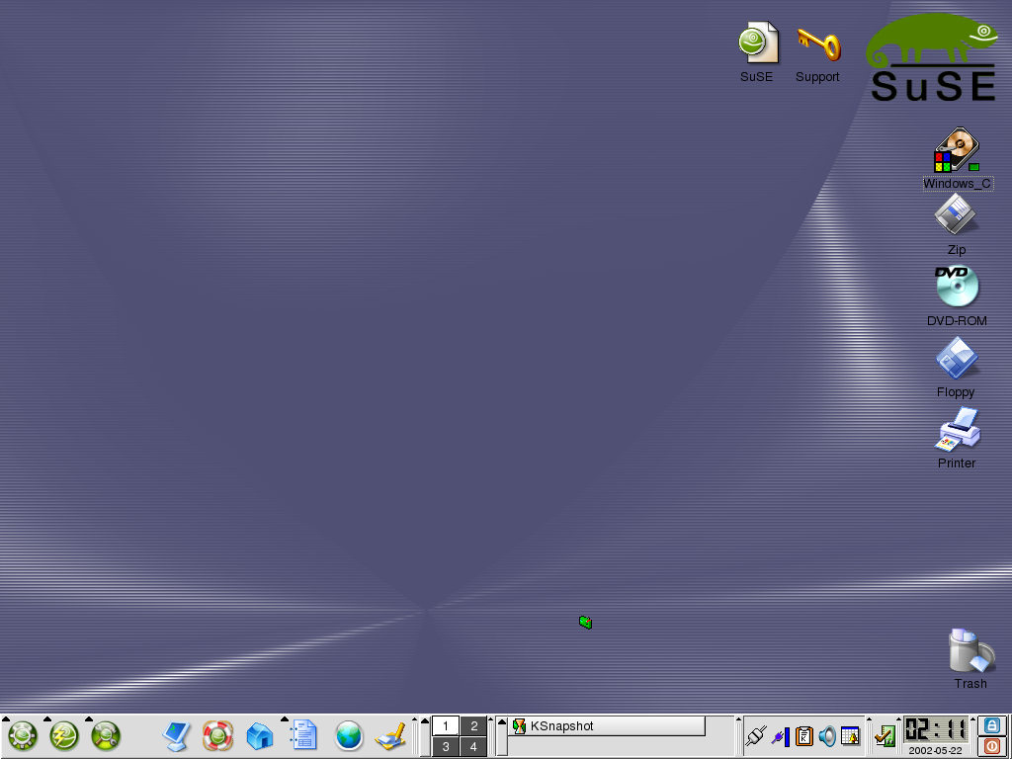Open the calendar alarm tray icon
This screenshot has height=759, width=1012.
pos(851,735)
